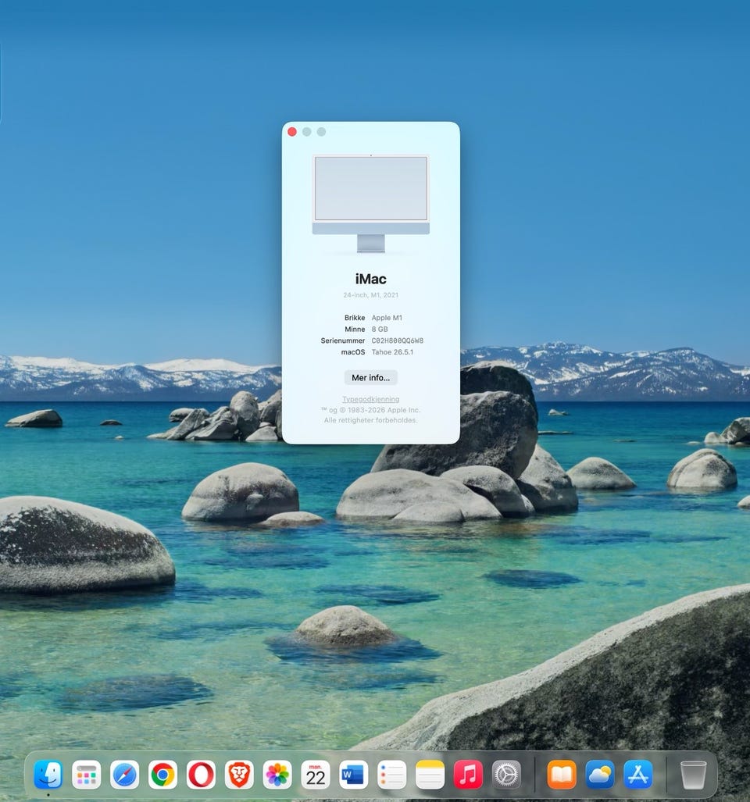Launch Microsoft Word from the Dock
This screenshot has height=802, width=750.
[x=353, y=775]
